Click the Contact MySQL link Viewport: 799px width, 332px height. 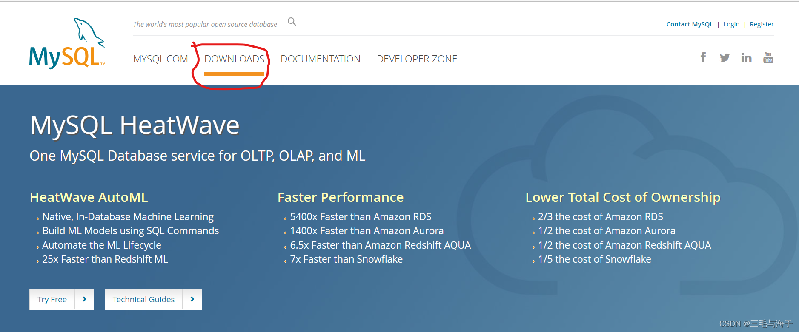tap(690, 24)
